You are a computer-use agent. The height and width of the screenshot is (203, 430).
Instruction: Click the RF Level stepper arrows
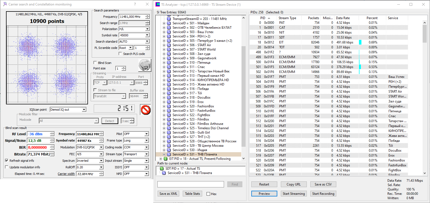point(52,134)
